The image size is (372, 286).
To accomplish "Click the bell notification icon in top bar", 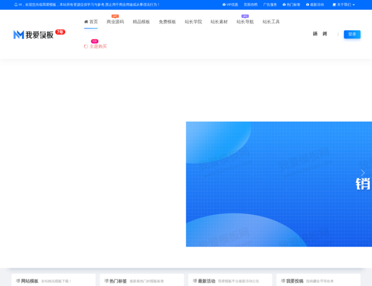I will point(16,5).
